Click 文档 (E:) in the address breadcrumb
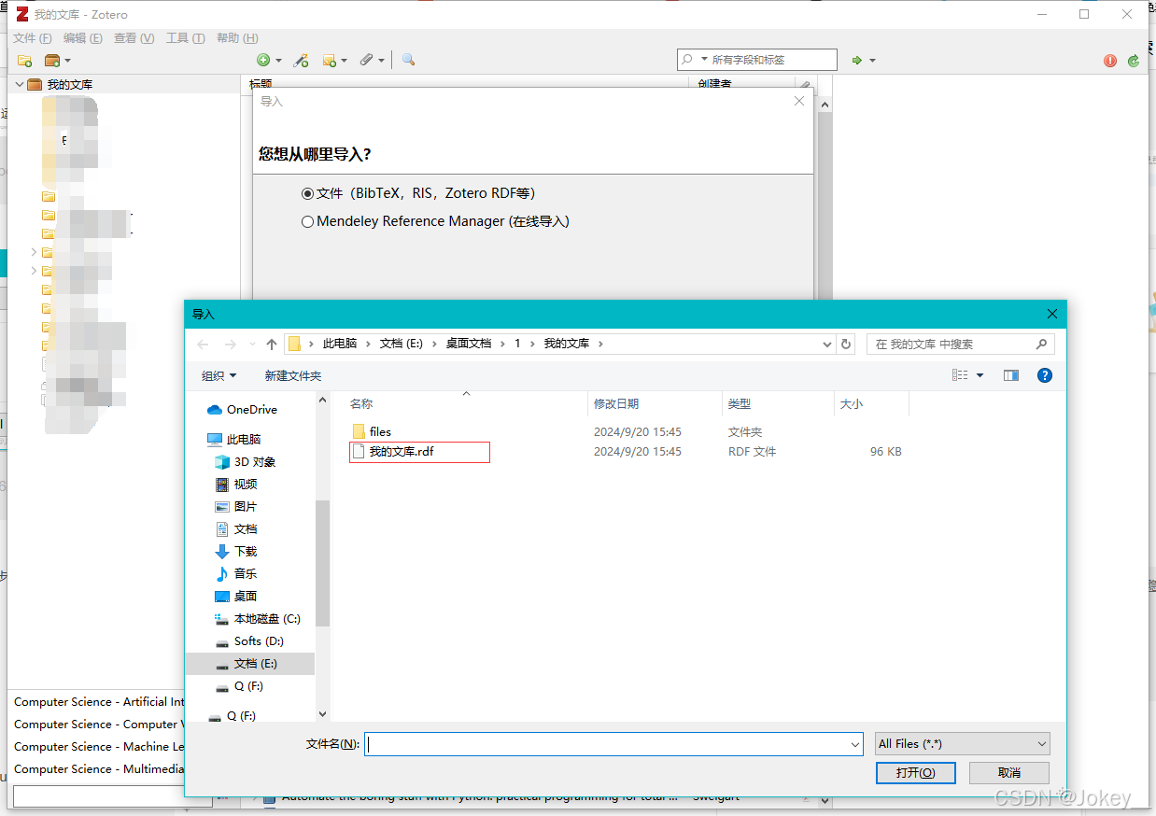 click(402, 344)
